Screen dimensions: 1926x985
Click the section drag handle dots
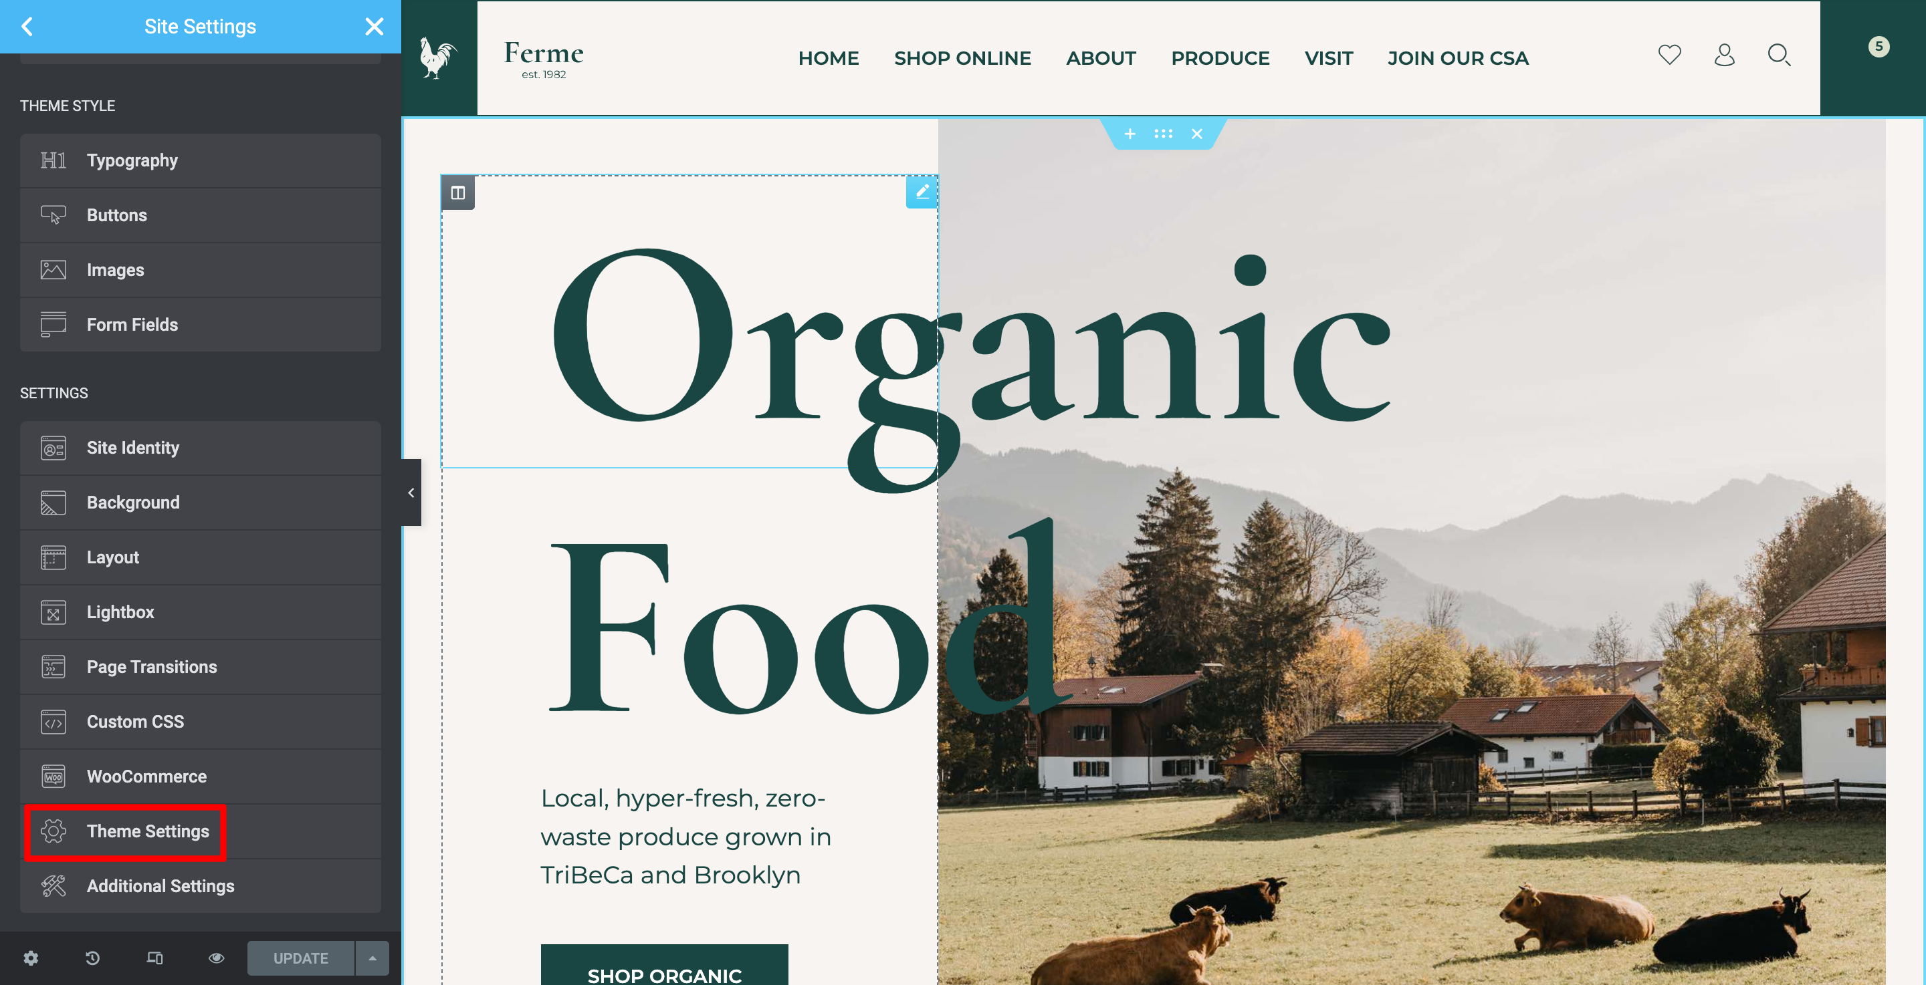coord(1164,134)
